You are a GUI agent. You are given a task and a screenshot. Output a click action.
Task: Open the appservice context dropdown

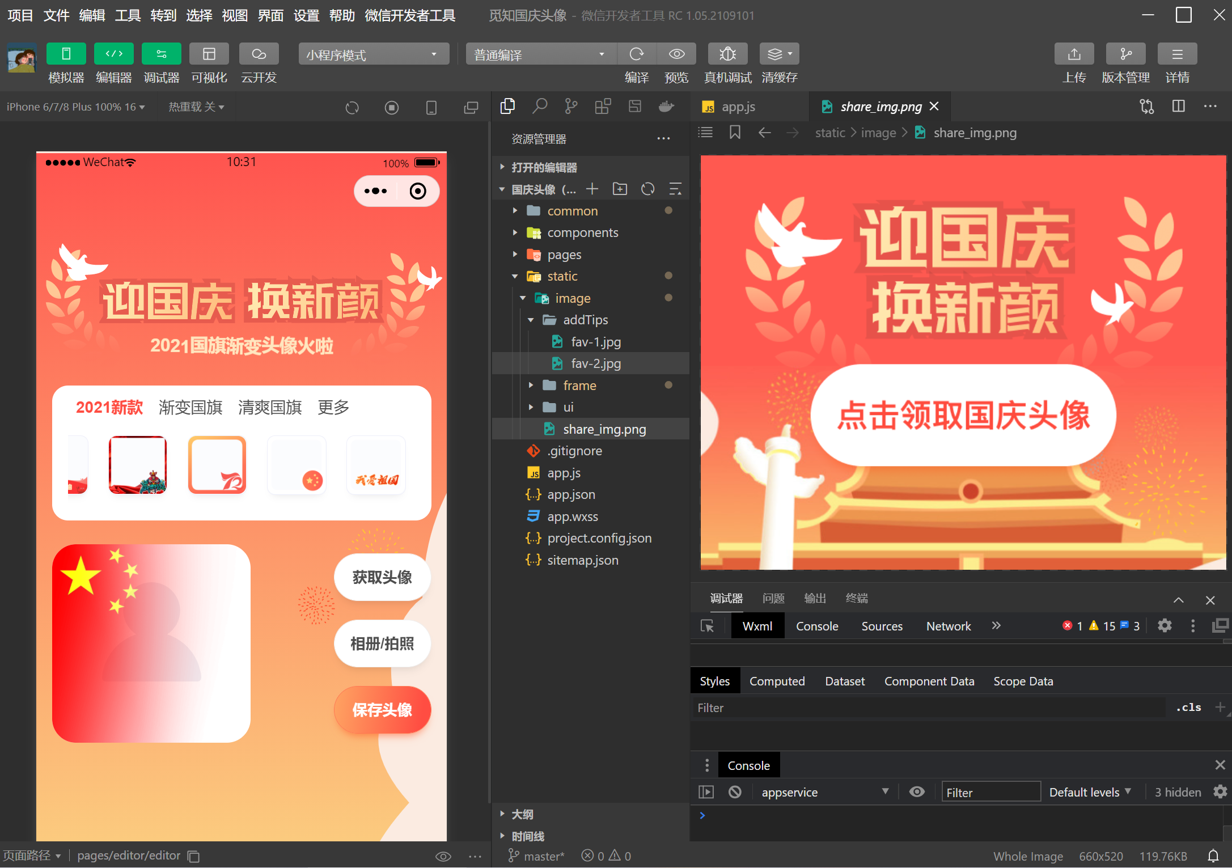tap(825, 792)
